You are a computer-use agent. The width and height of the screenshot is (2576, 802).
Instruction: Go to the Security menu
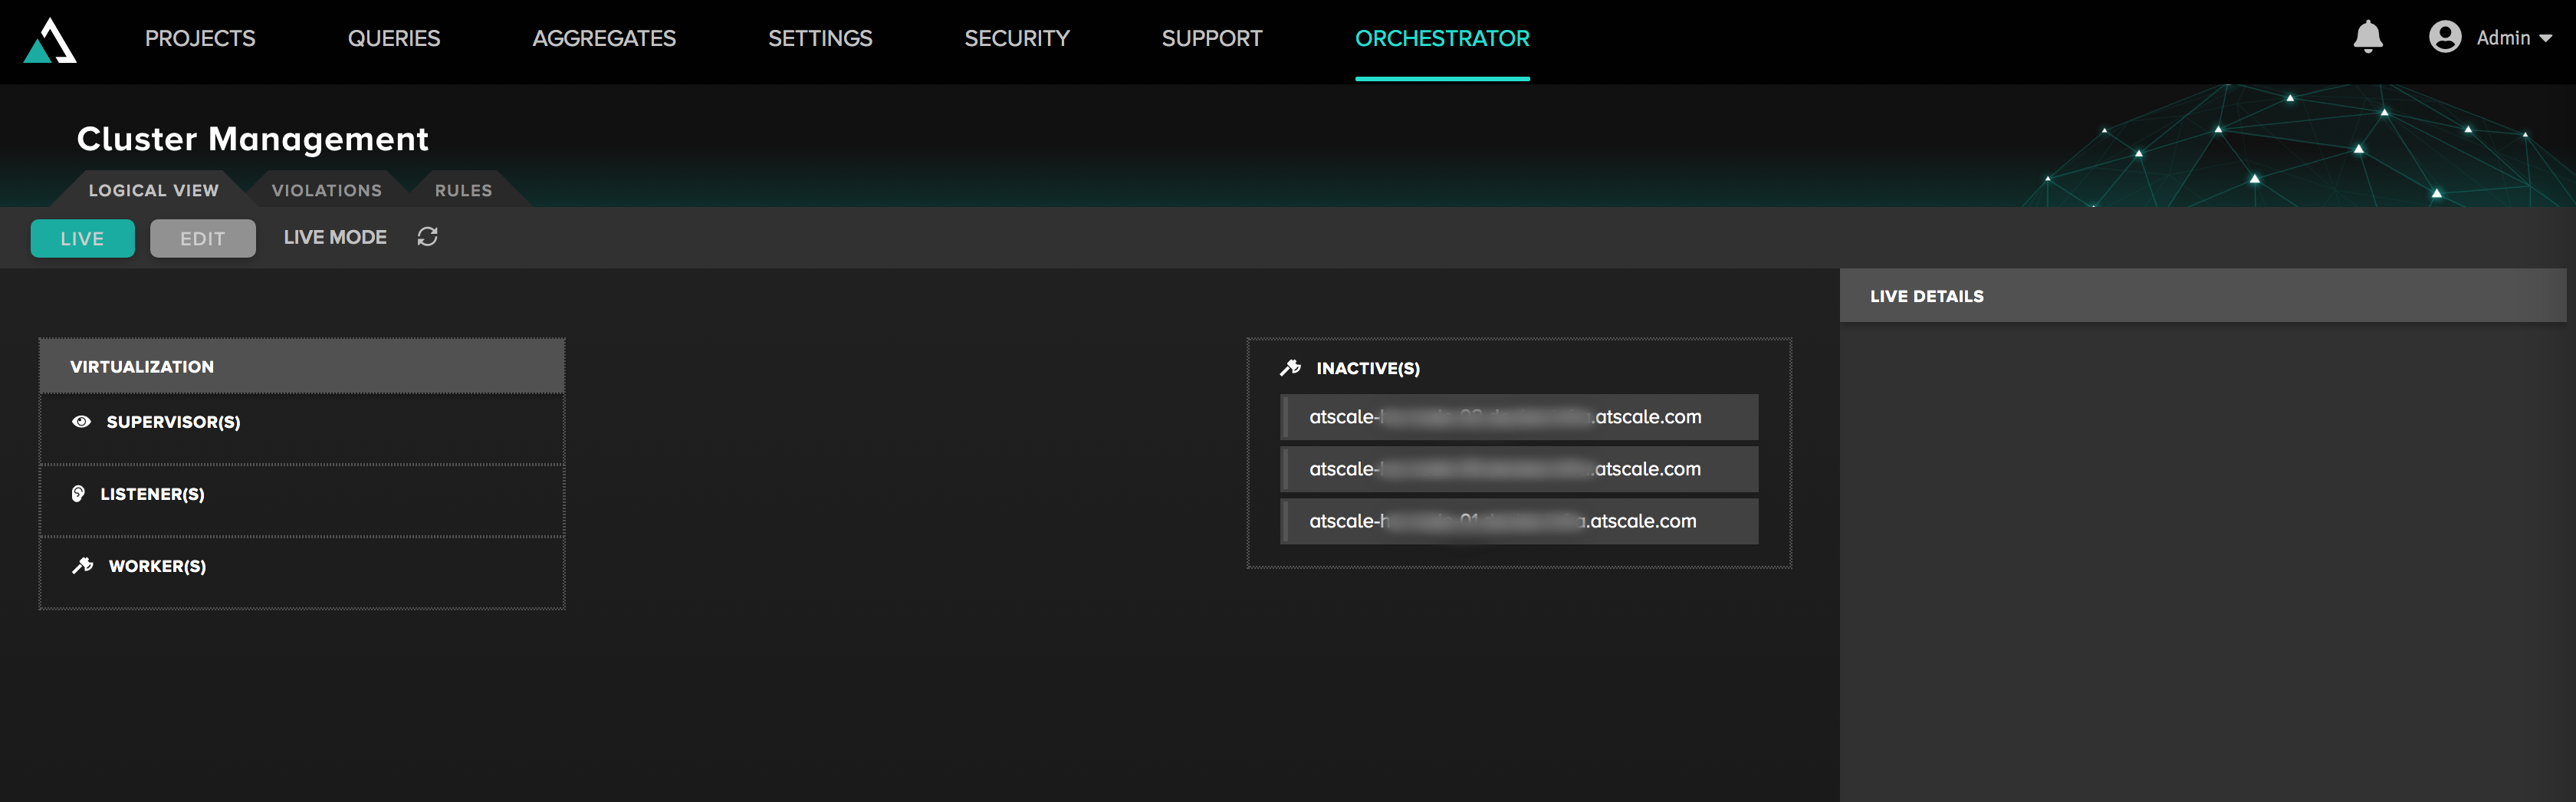1017,38
